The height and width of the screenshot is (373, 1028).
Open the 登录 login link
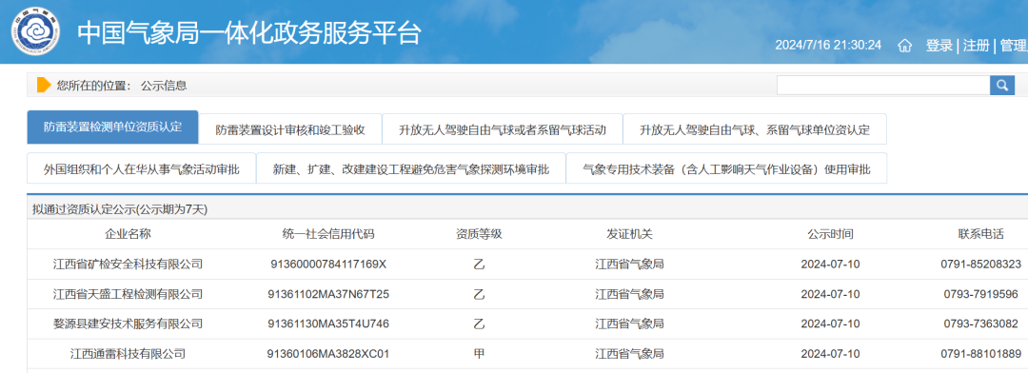[939, 46]
